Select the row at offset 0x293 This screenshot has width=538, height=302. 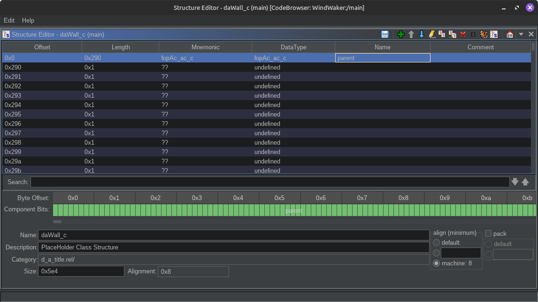[267, 95]
